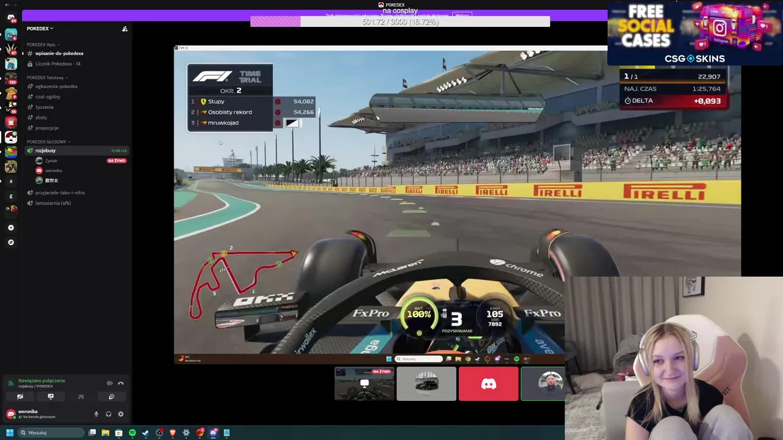
Task: Open the Microsoft Store taskbar icon
Action: (x=119, y=433)
